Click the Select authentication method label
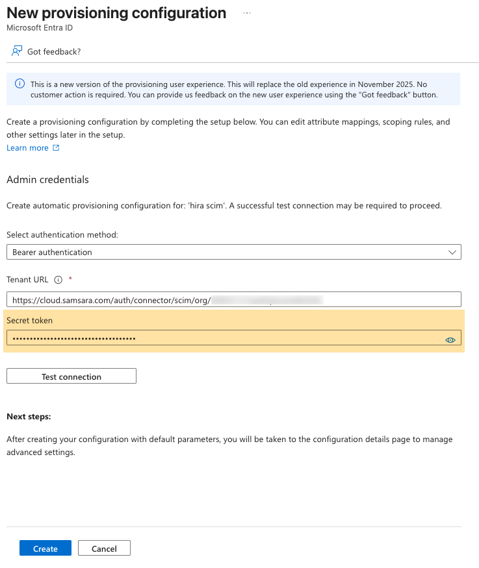The height and width of the screenshot is (568, 479). tap(62, 234)
